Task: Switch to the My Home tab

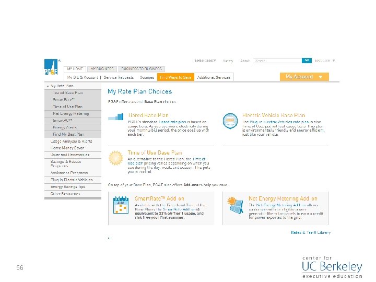Action: tap(75, 69)
